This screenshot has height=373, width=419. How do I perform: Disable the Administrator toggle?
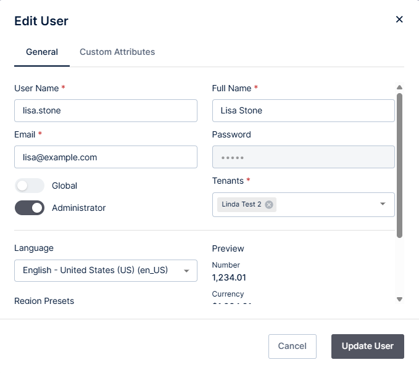[x=30, y=208]
